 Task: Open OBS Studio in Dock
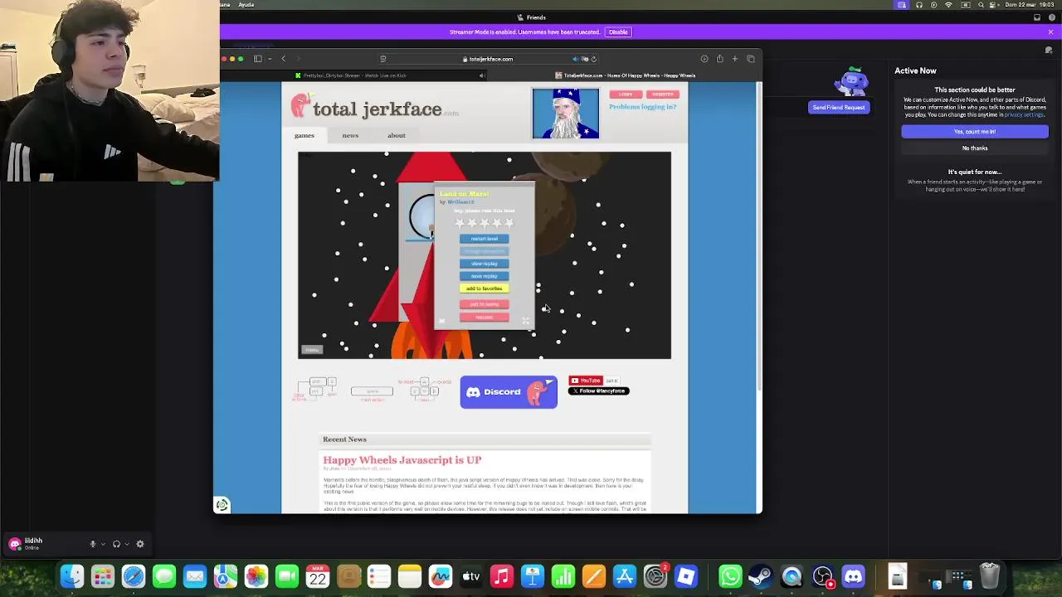pos(822,576)
